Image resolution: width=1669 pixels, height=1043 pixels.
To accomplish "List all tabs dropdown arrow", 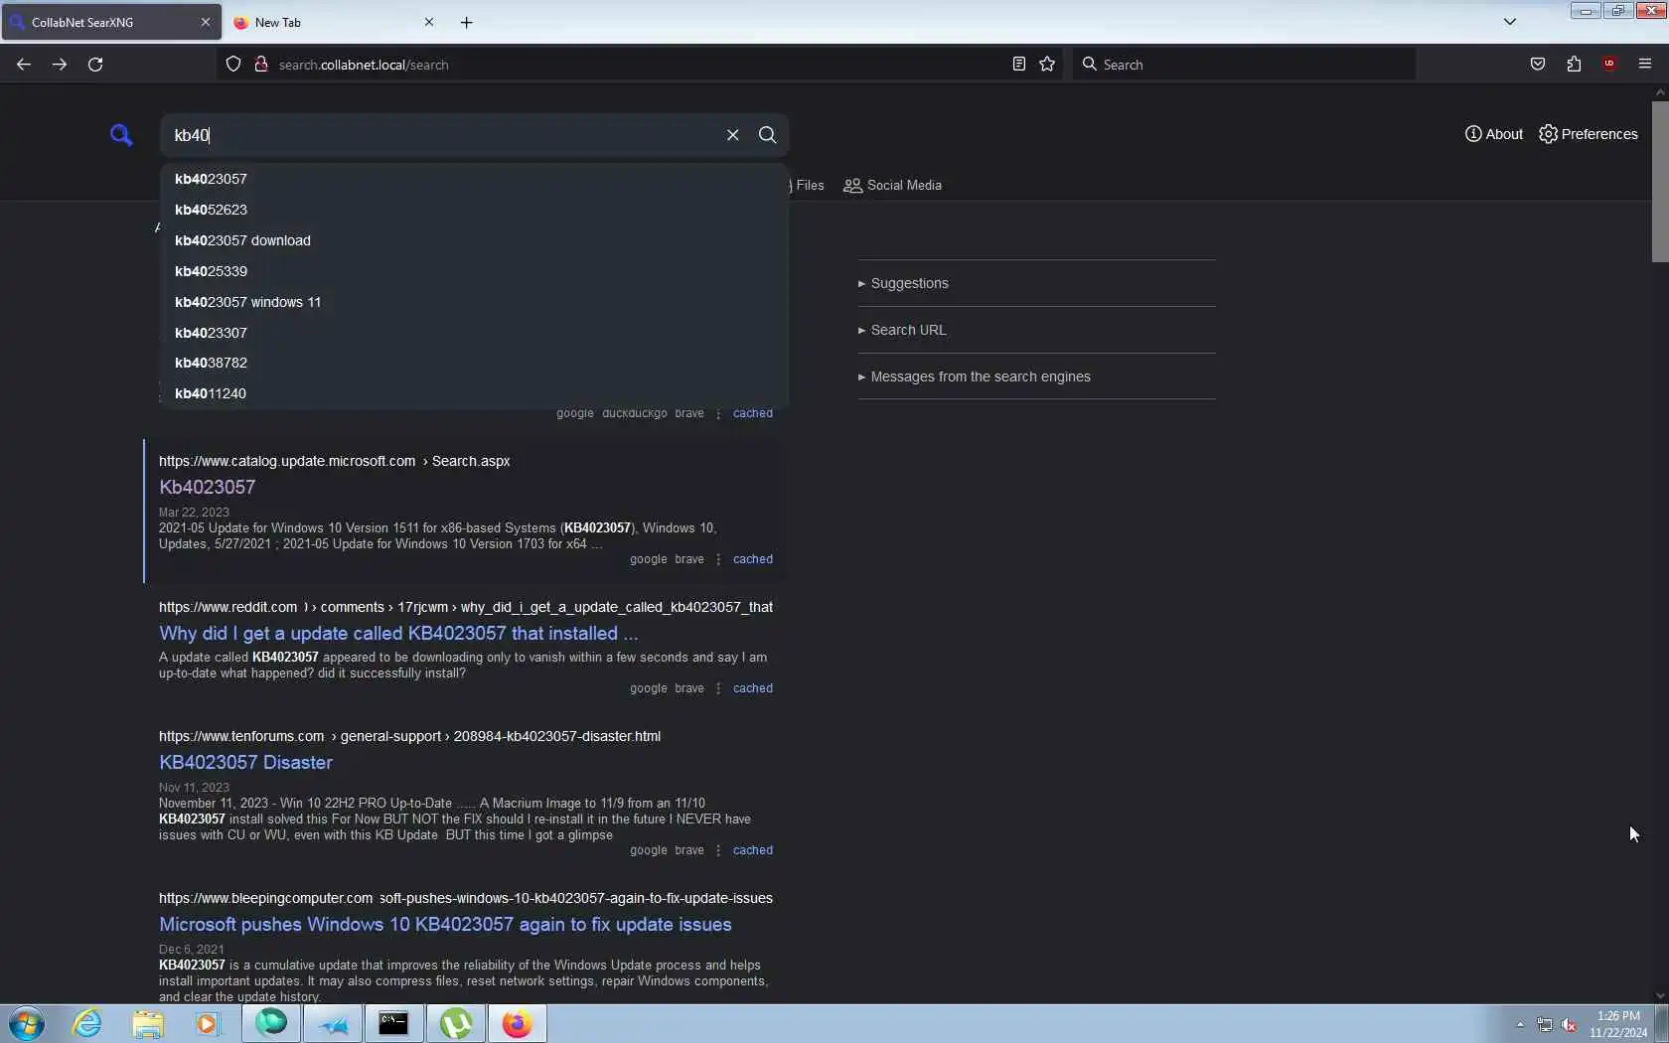I will pos(1510,22).
